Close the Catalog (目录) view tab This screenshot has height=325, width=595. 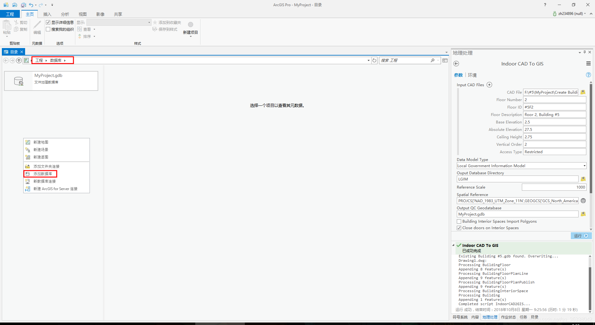click(x=22, y=52)
